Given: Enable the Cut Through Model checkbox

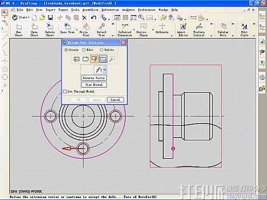Looking at the screenshot, I should [x=65, y=92].
